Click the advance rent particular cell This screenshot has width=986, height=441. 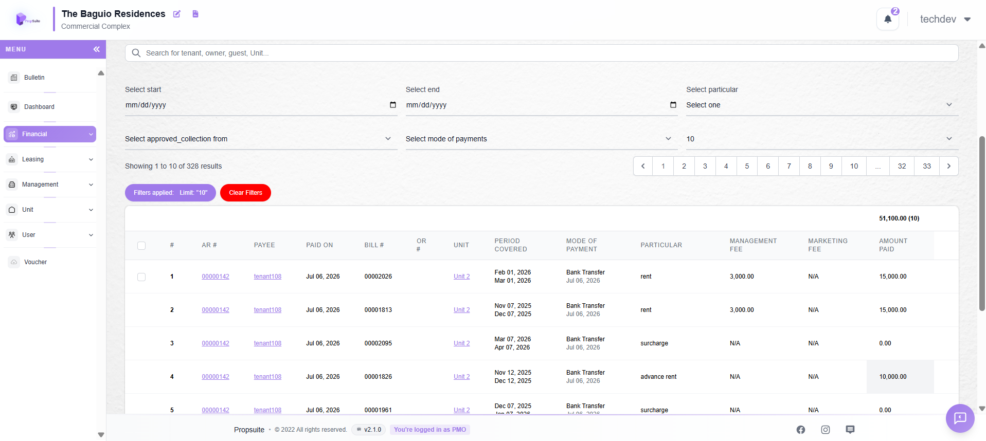pos(658,377)
